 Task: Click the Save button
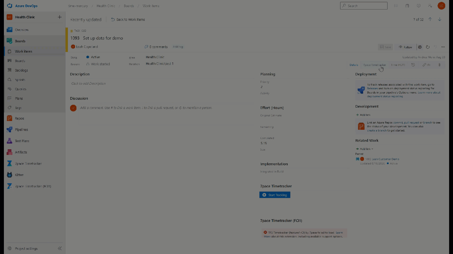pyautogui.click(x=385, y=47)
